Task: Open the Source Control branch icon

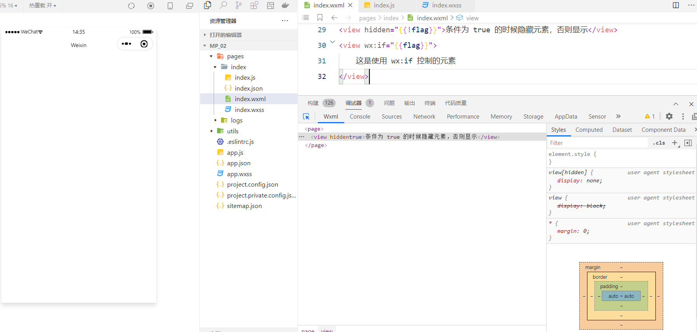Action: tap(239, 5)
